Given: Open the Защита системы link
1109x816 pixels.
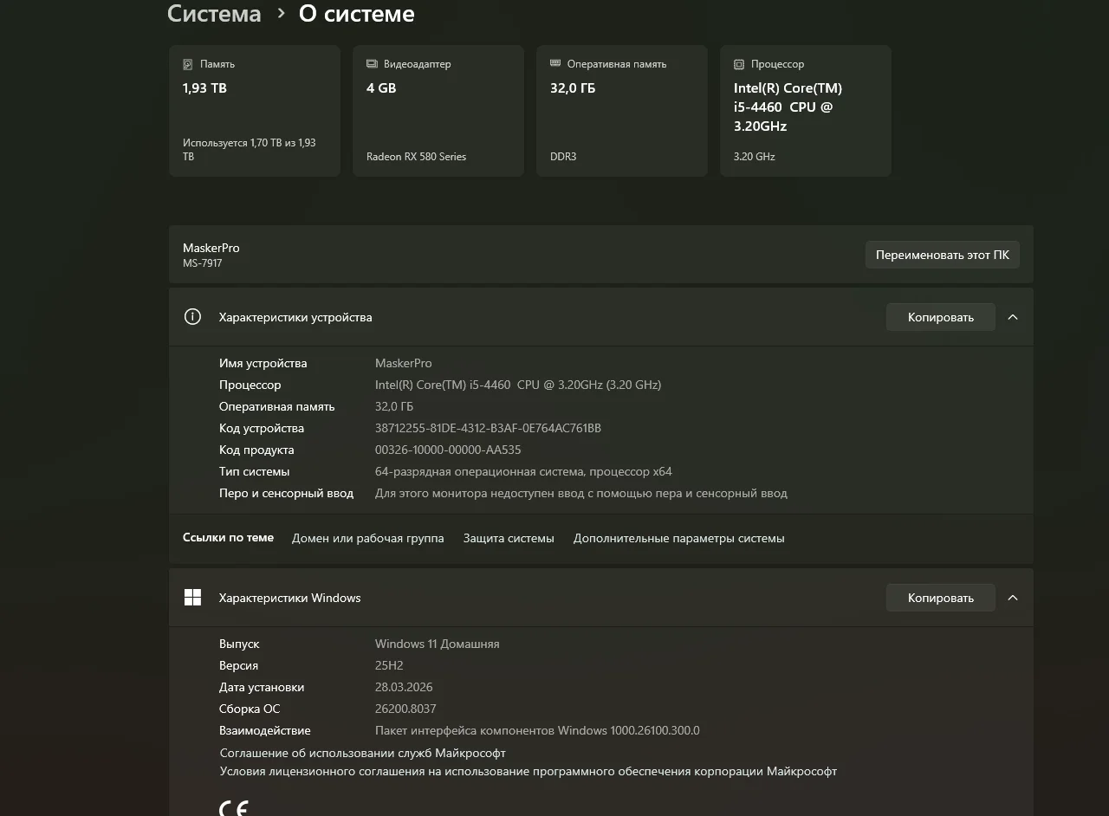Looking at the screenshot, I should pyautogui.click(x=509, y=538).
